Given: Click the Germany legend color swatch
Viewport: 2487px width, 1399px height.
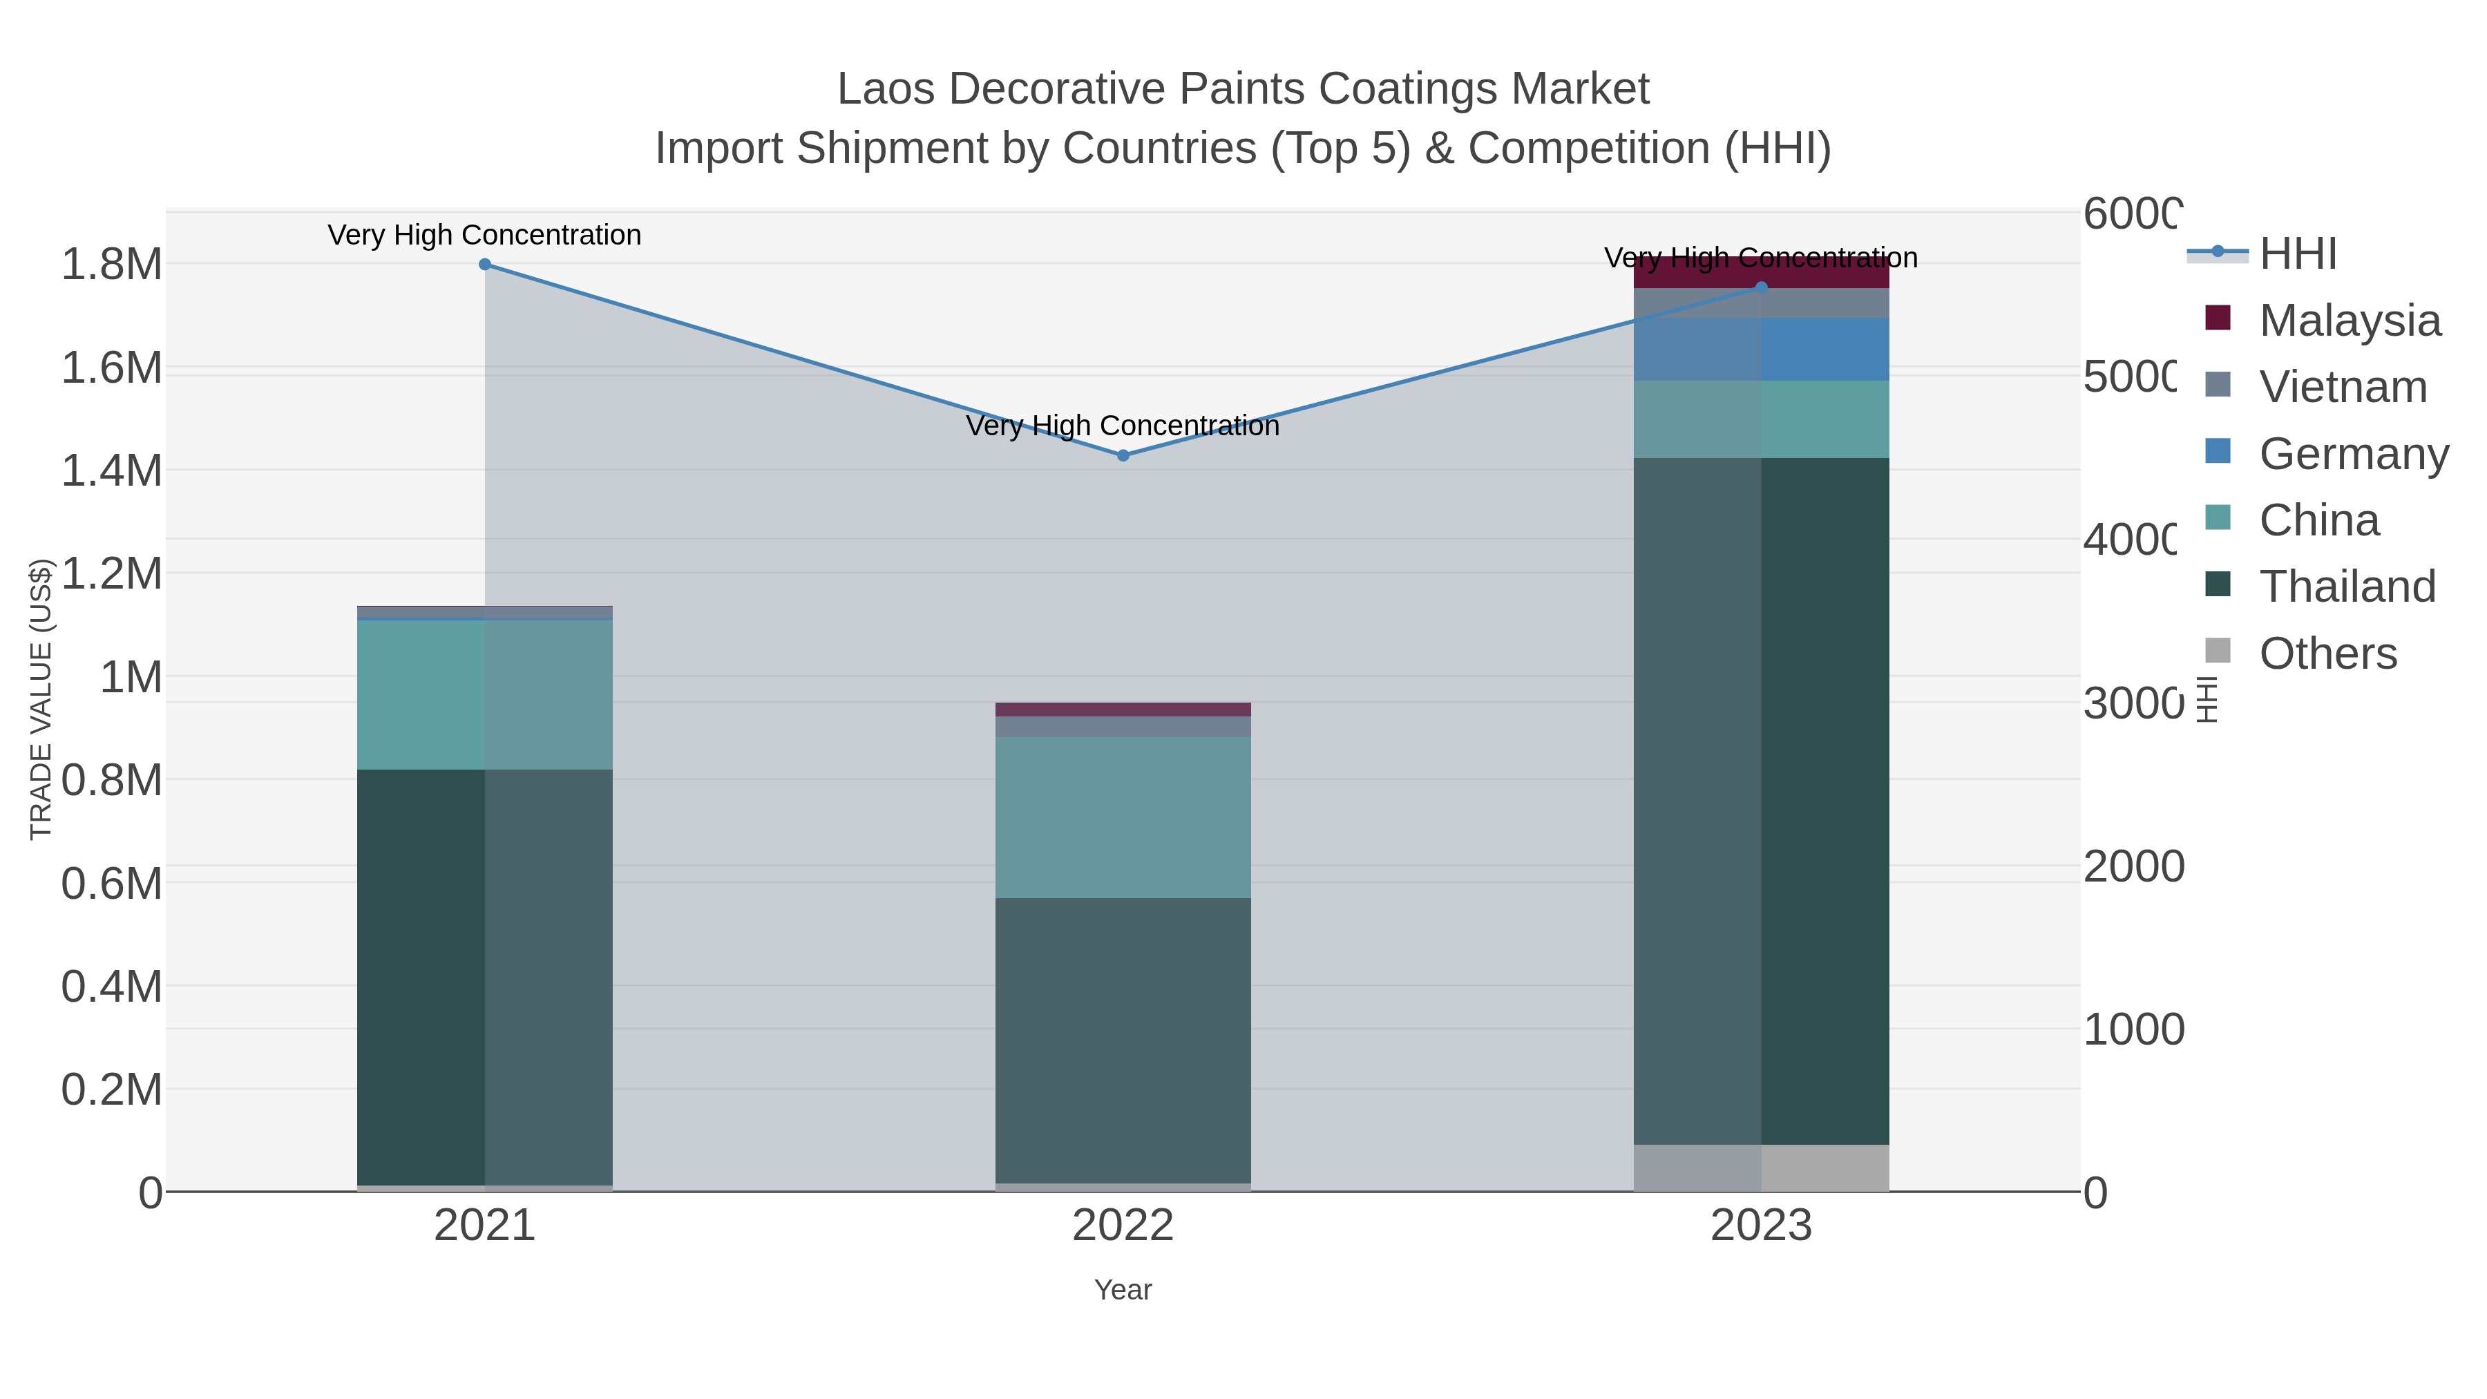Looking at the screenshot, I should pos(2218,451).
